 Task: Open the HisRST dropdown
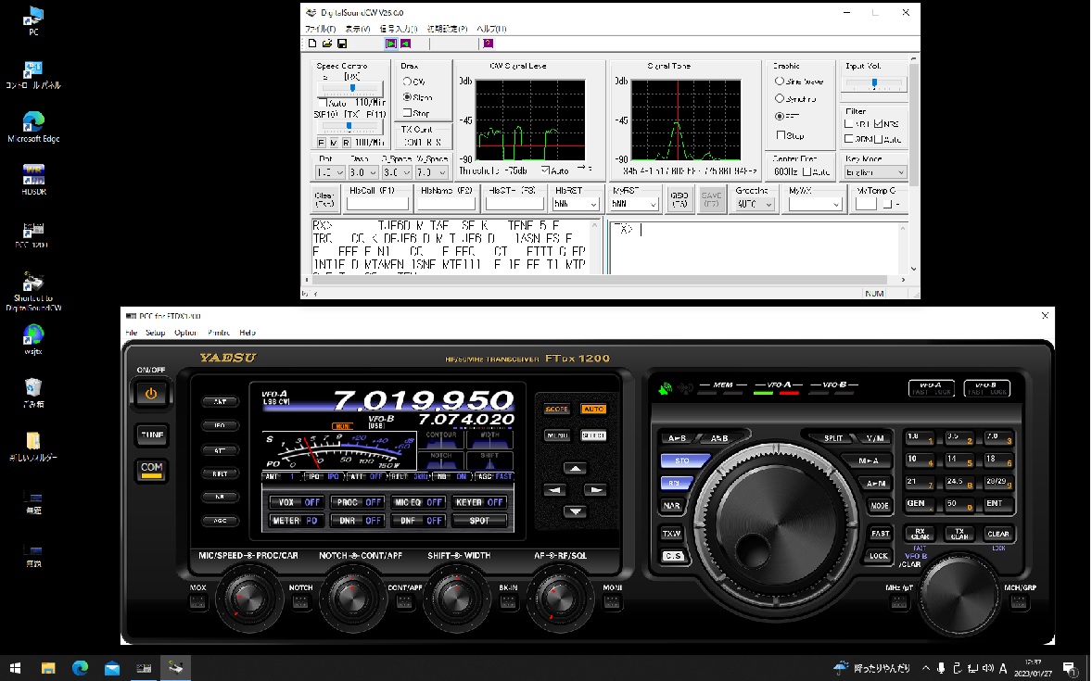pyautogui.click(x=576, y=204)
